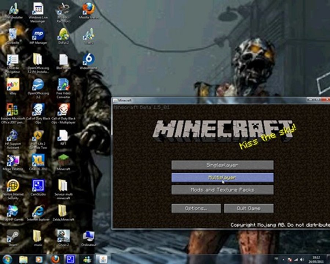Screen dimensions: 330x264
Task: Select the Microsoft Office 2007 trial shortcut
Action: (13, 114)
